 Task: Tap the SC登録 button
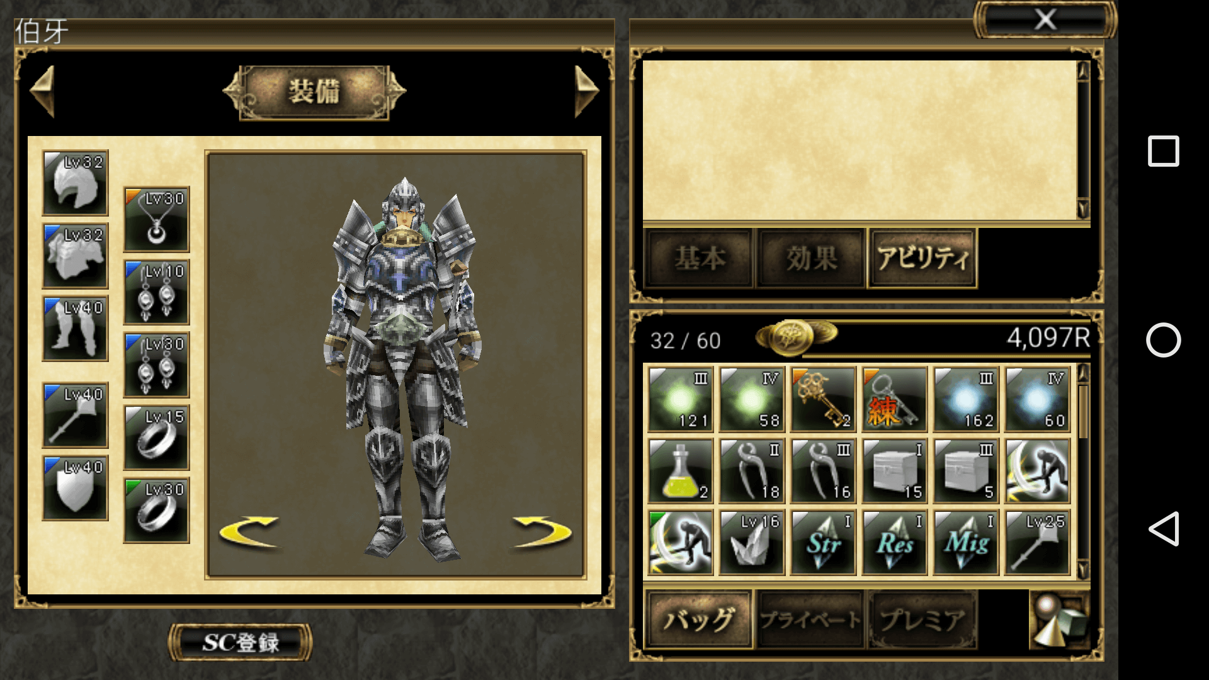tap(241, 642)
